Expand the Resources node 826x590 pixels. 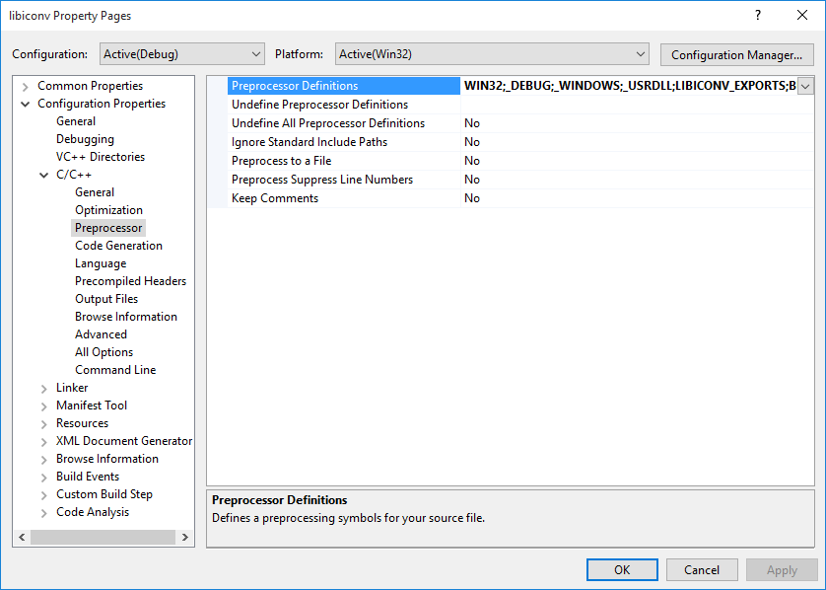coord(43,424)
